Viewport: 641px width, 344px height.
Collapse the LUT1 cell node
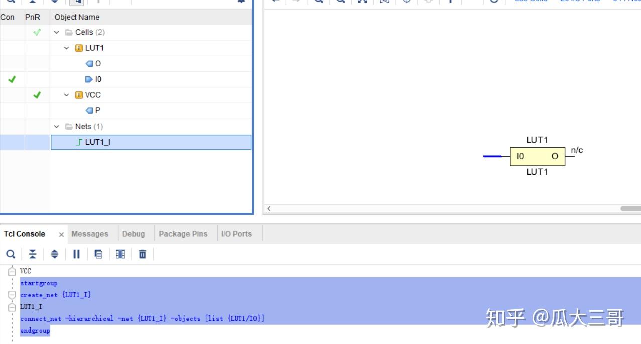(x=67, y=48)
